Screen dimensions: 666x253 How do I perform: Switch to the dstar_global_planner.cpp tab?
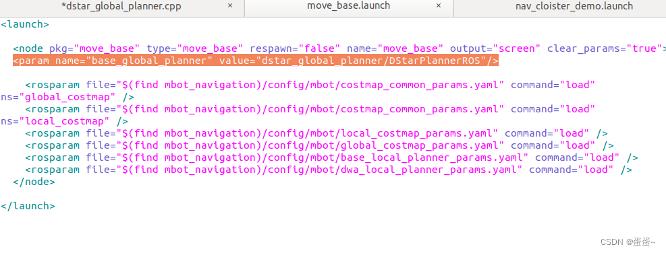(121, 6)
